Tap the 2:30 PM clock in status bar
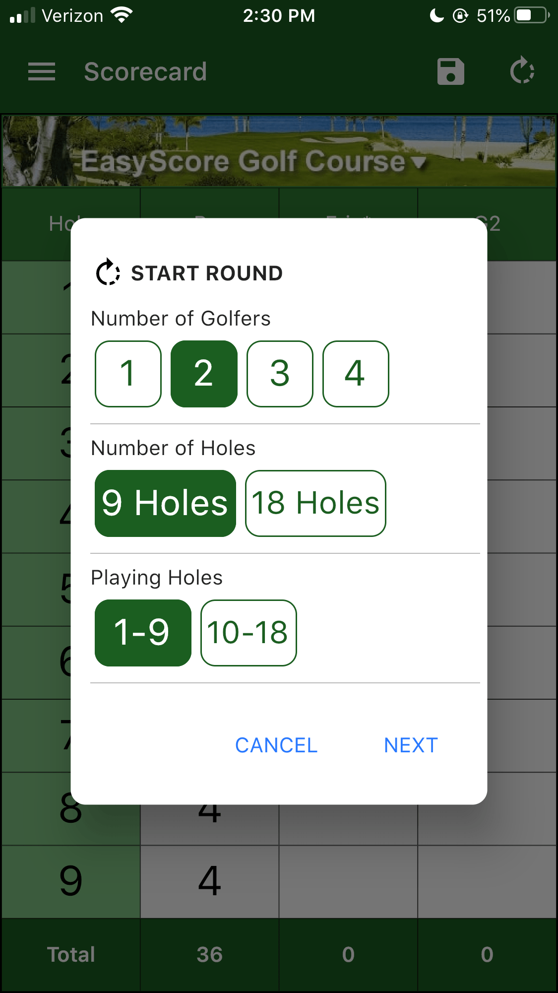Viewport: 558px width, 993px height. click(279, 15)
